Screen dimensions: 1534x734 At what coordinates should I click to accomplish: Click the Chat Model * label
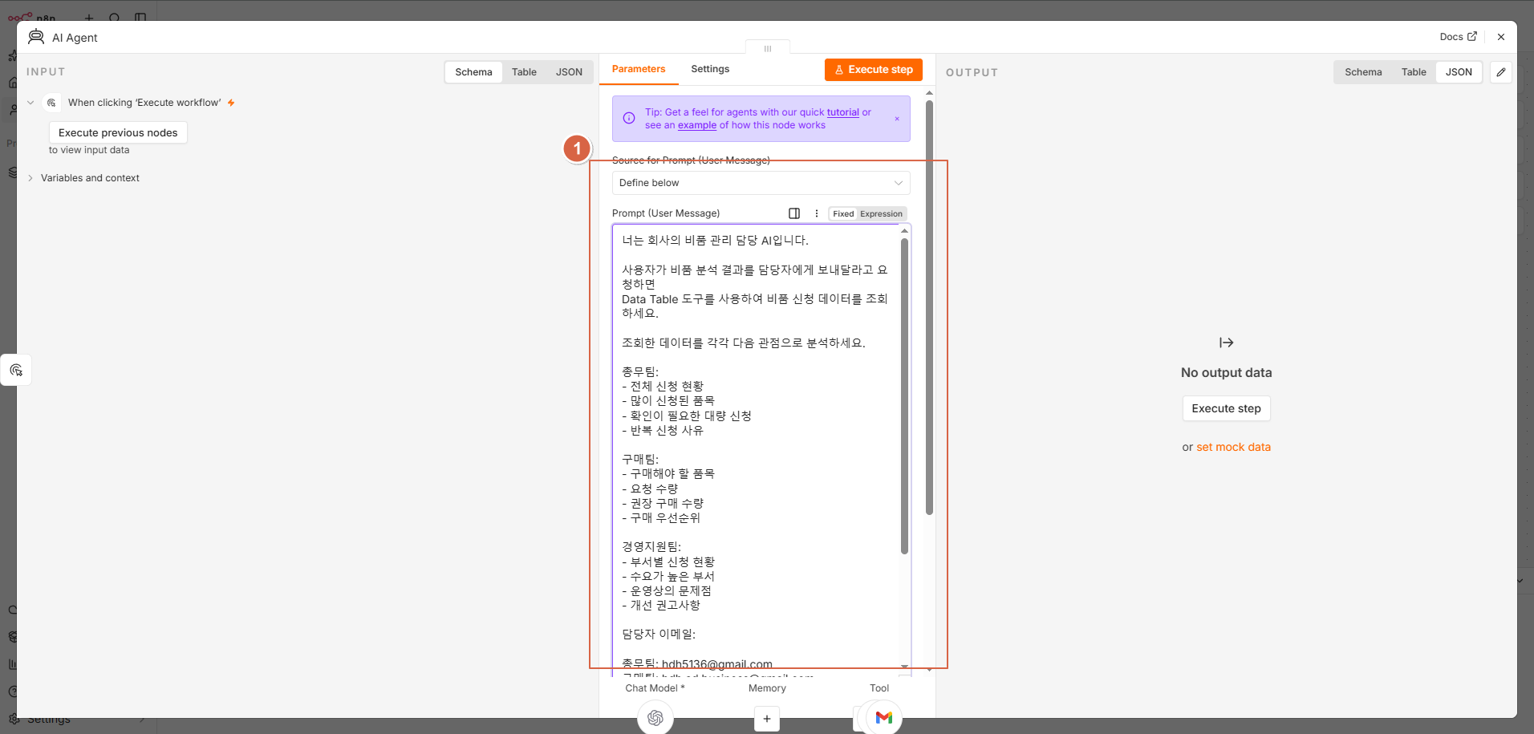tap(655, 688)
